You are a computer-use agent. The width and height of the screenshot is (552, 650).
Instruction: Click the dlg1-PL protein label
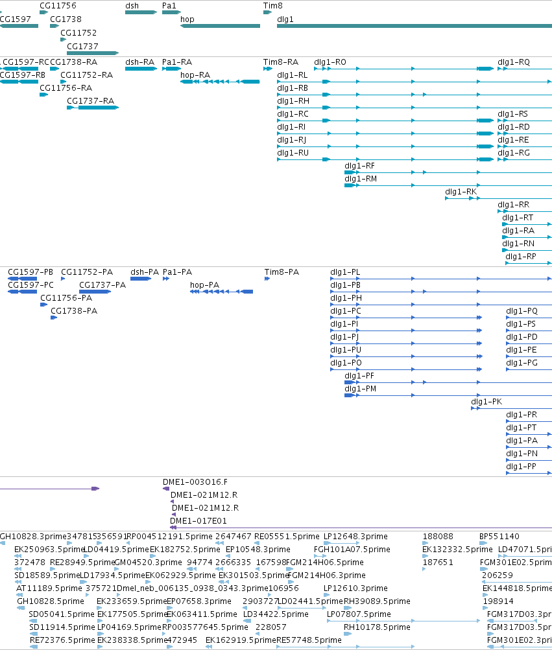[x=345, y=272]
